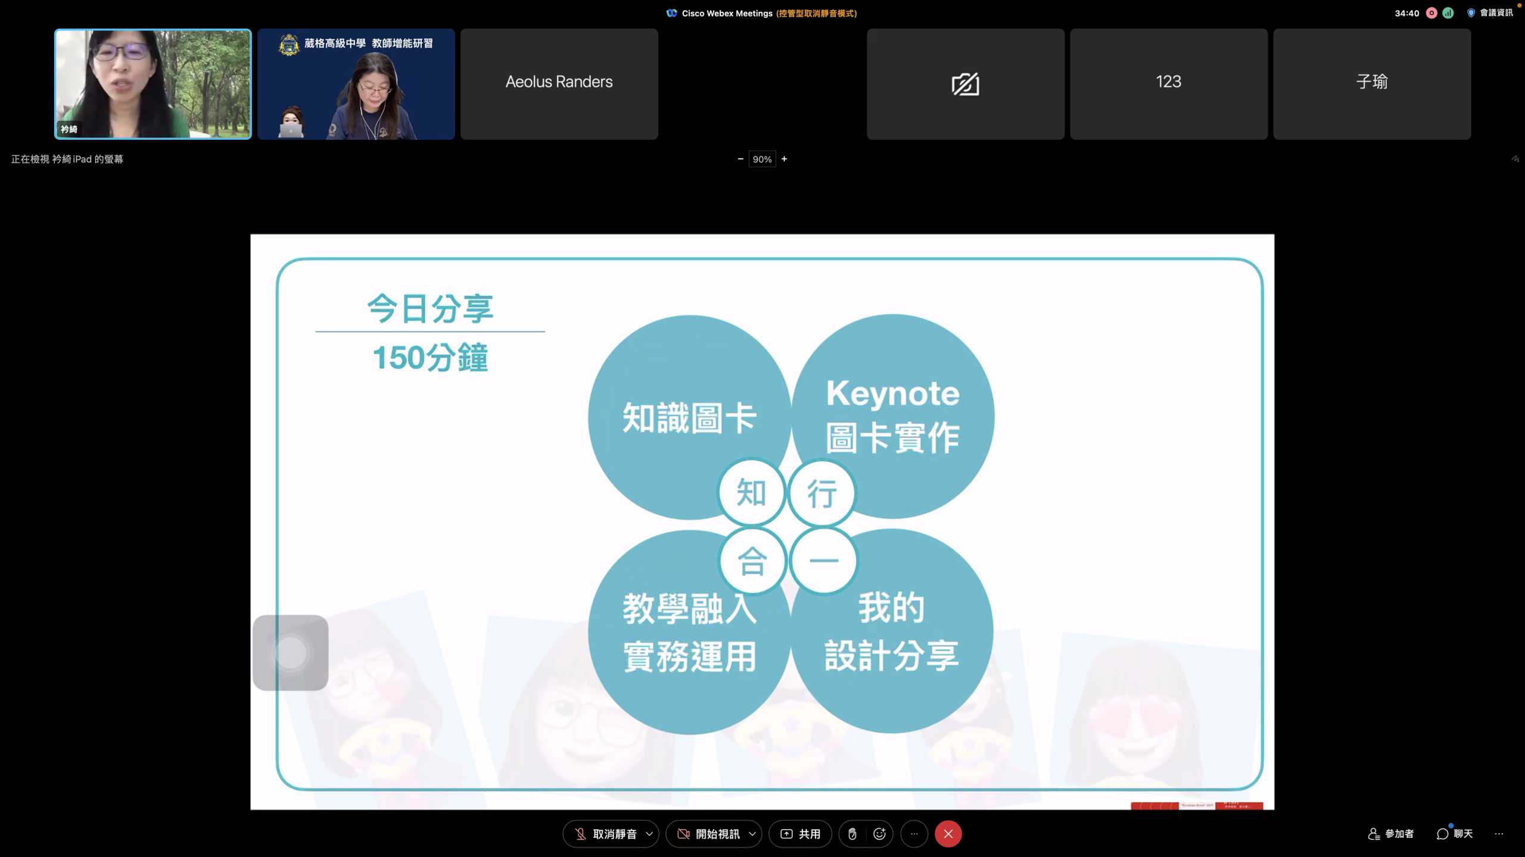This screenshot has width=1525, height=857.
Task: Zoom in shared screen with plus button
Action: click(x=785, y=159)
